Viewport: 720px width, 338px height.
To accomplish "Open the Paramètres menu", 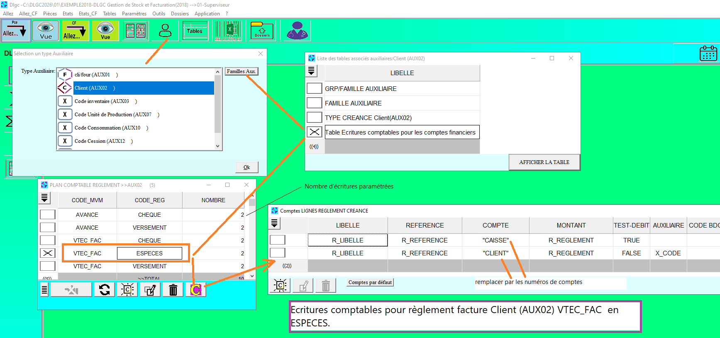I will [x=134, y=14].
